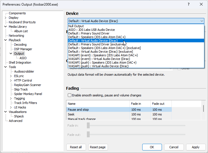Choose ASIO : JDS Labs USB Audio Device
This screenshot has width=208, height=153.
(x=136, y=30)
